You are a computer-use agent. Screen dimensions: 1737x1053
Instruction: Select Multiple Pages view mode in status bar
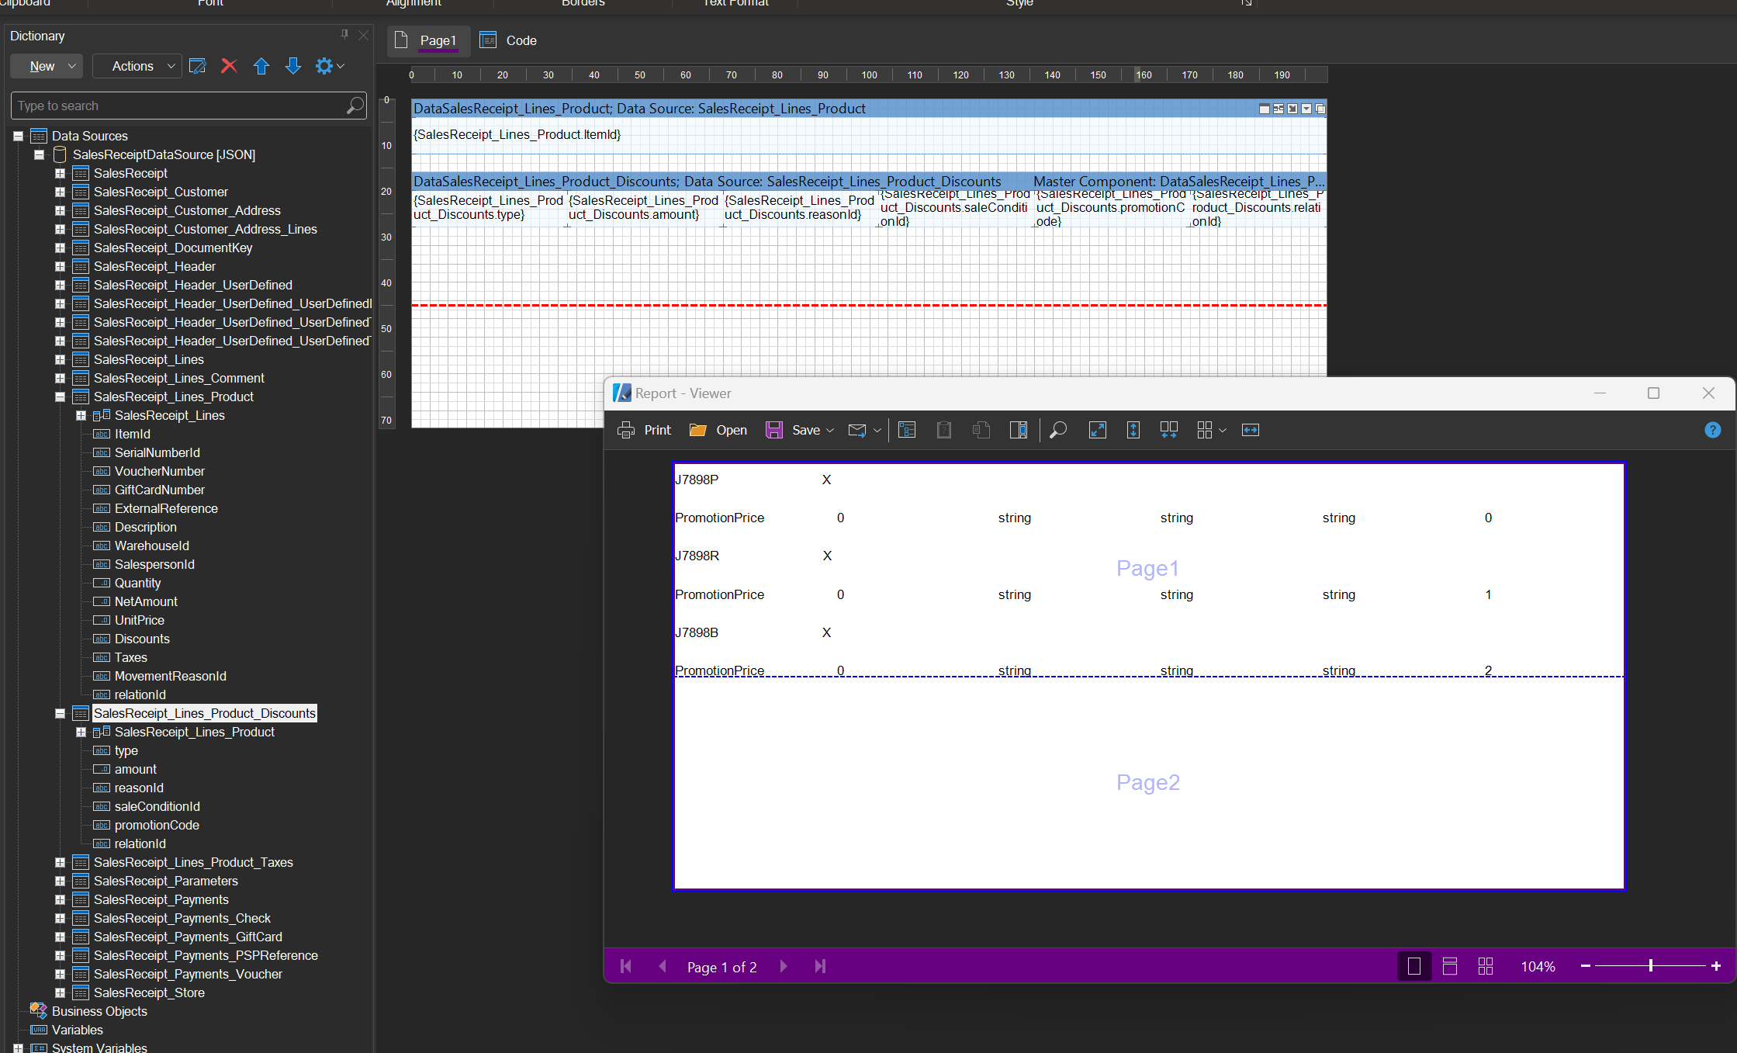1486,966
